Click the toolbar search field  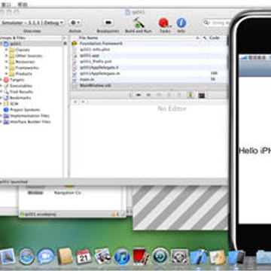[x=217, y=23]
